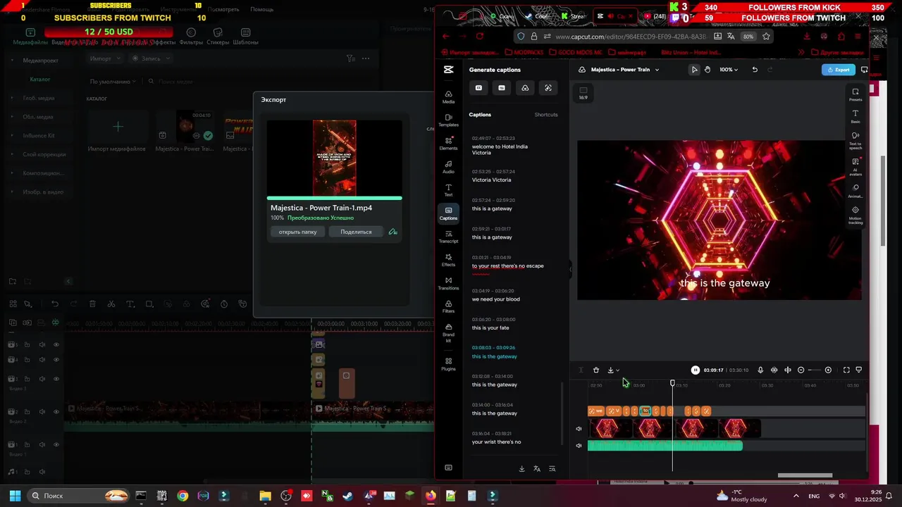
Task: Toggle visibility of Filmora video track 2
Action: click(56, 412)
